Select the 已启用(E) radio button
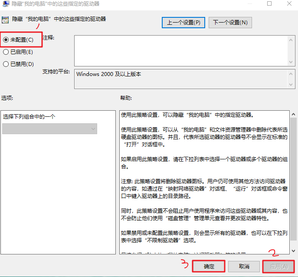298x277 pixels. (x=6, y=52)
